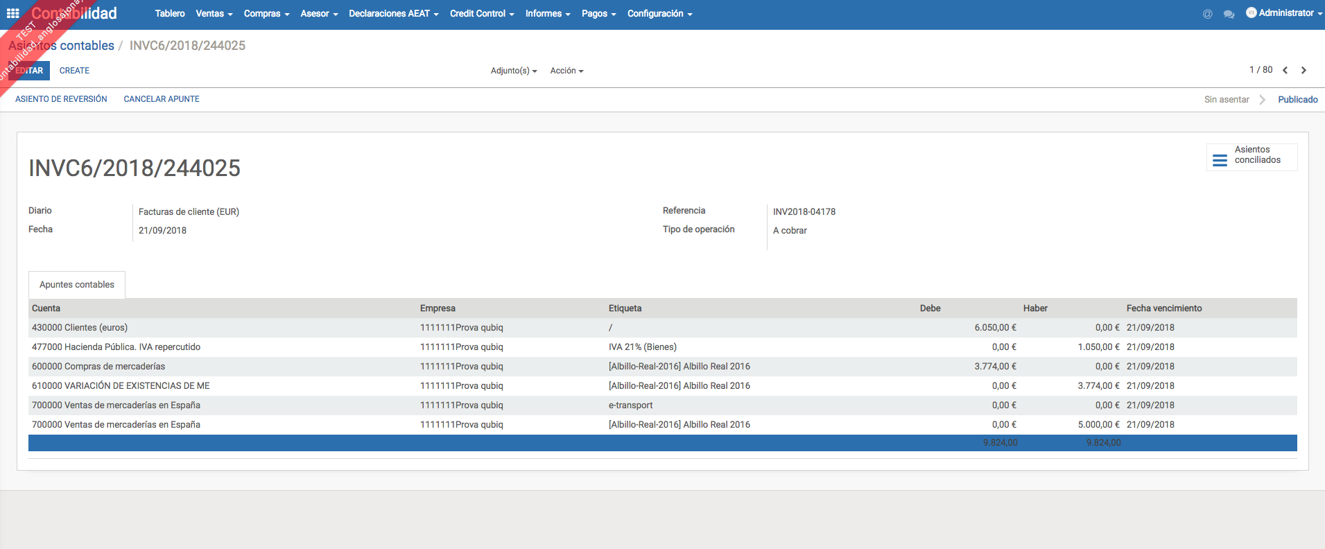Go to the next record arrow

(1304, 70)
